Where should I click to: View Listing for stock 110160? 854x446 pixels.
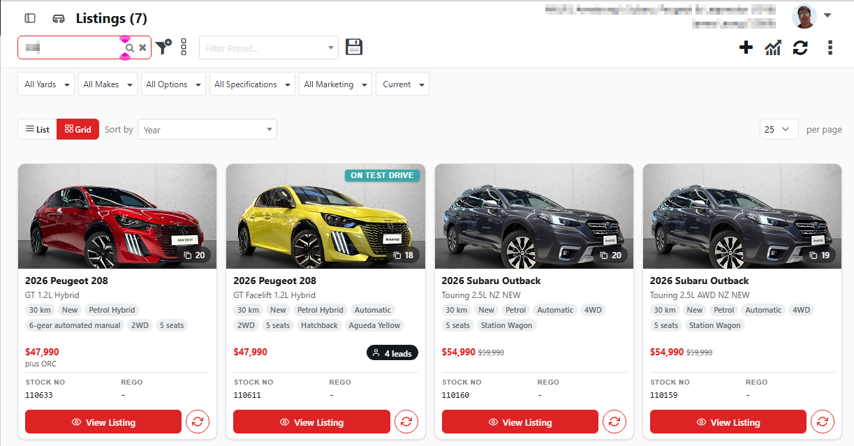520,422
